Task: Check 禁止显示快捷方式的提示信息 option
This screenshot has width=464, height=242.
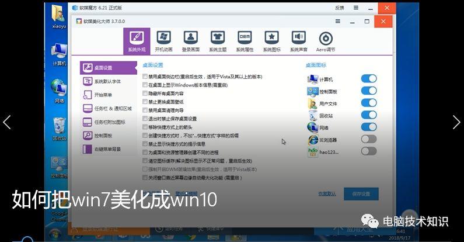Action: (145, 144)
